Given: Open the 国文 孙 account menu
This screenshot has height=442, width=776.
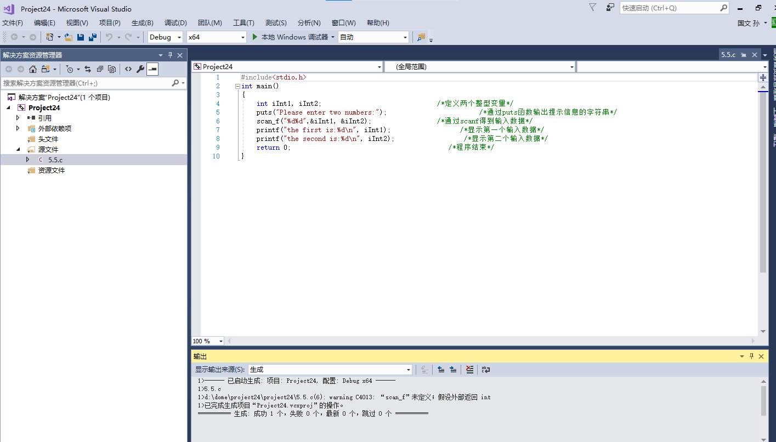Looking at the screenshot, I should click(x=752, y=23).
